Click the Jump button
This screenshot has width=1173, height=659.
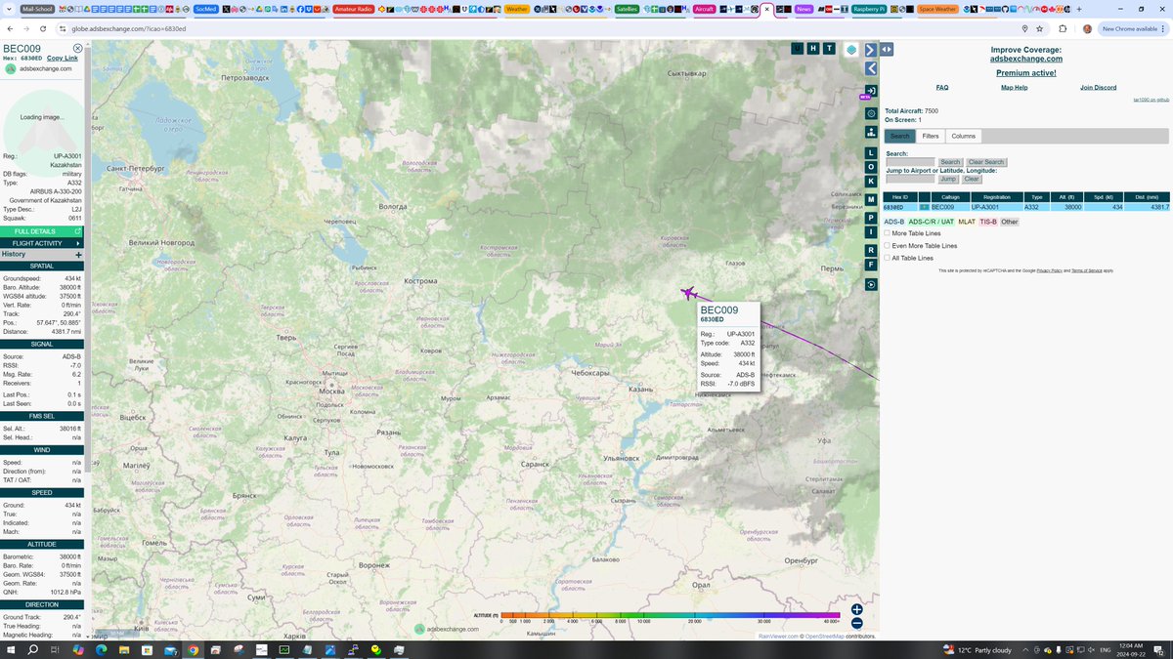pyautogui.click(x=948, y=180)
